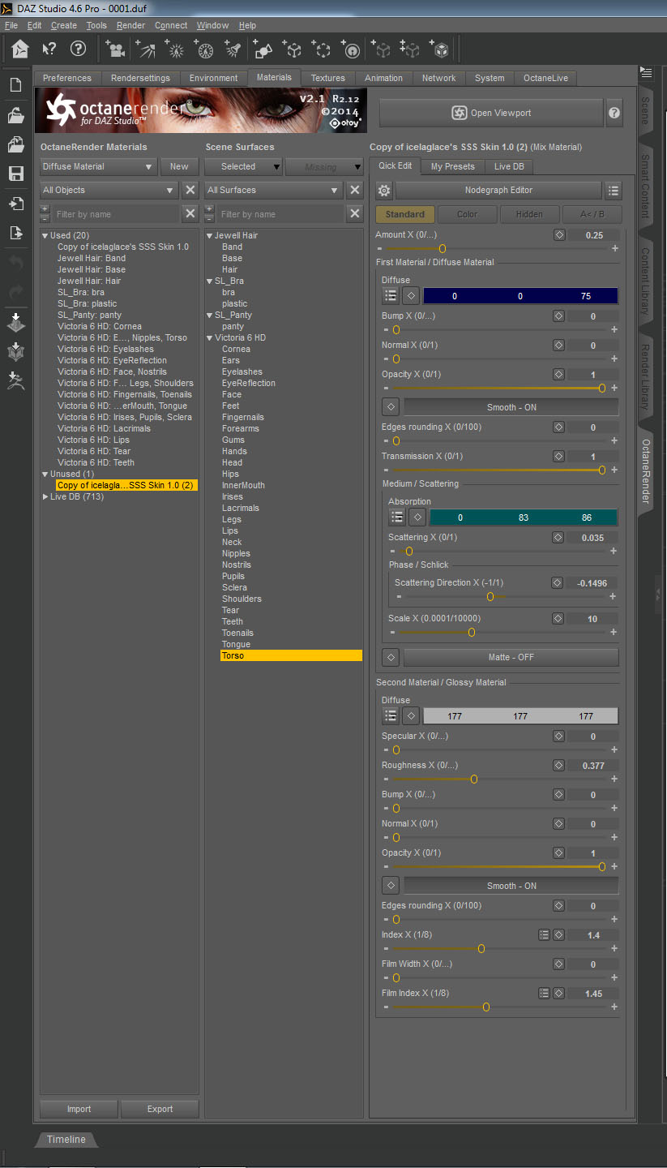The width and height of the screenshot is (667, 1168).
Task: Collapse the Jewell Hair surfaces group
Action: [210, 236]
